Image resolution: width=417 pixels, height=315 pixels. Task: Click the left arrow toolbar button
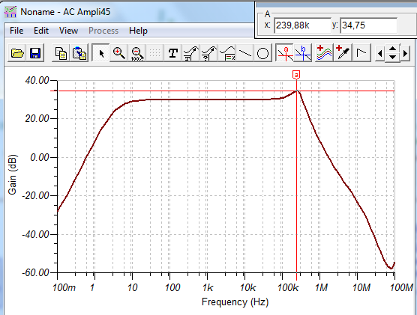[379, 54]
